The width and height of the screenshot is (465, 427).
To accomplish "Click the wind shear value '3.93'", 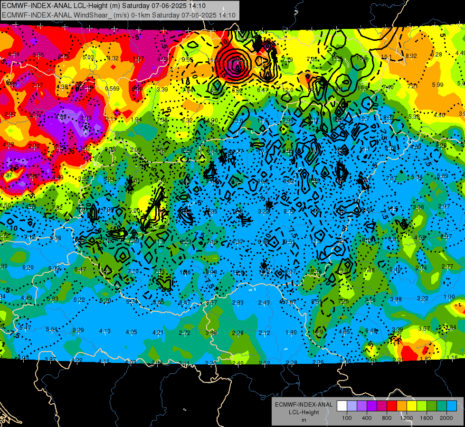I will [x=86, y=118].
